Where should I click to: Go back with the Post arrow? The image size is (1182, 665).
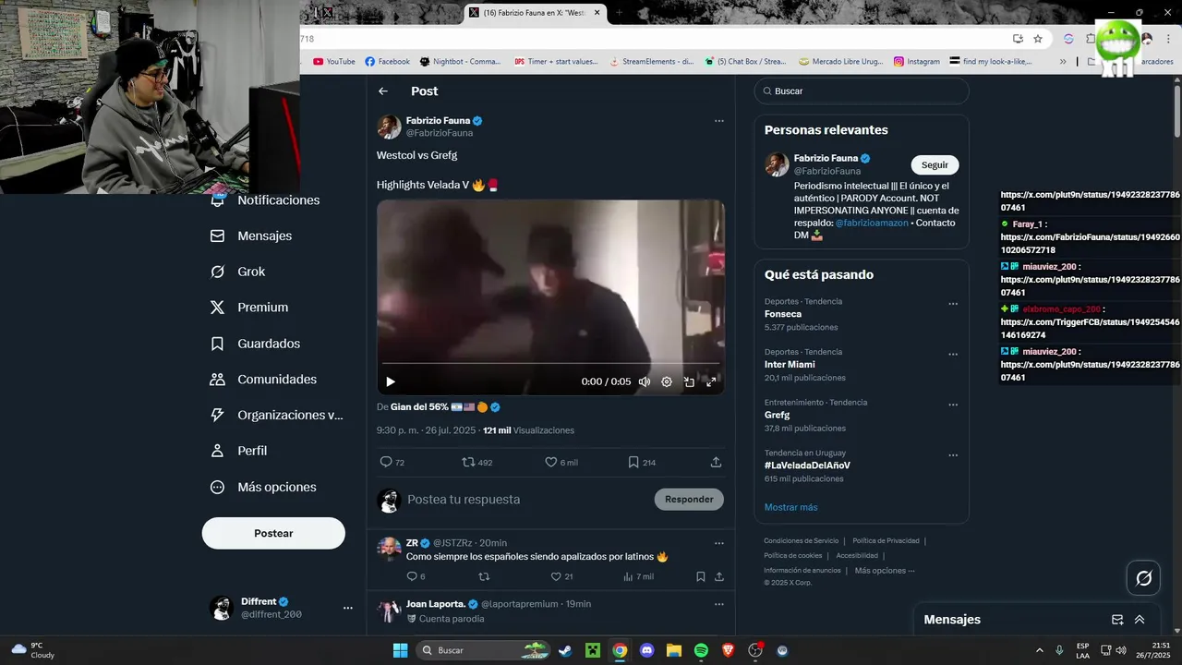383,91
